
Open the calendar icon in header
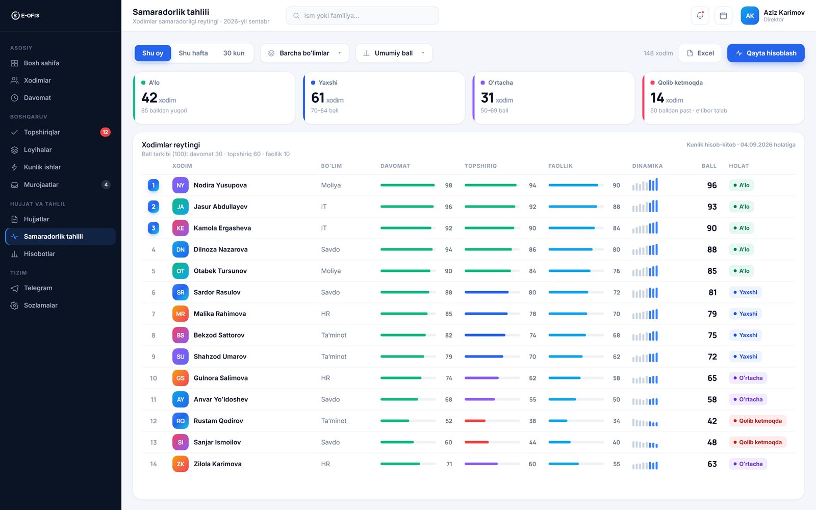723,16
